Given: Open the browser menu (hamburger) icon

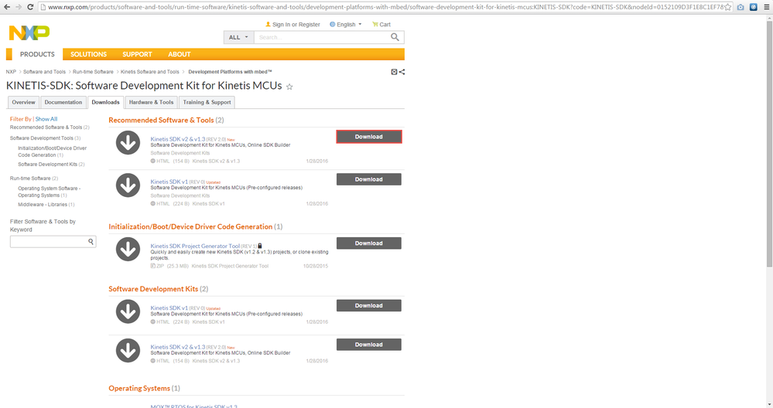Looking at the screenshot, I should point(767,7).
